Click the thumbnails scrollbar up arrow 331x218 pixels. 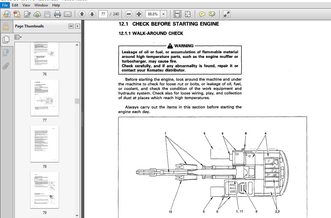77,45
